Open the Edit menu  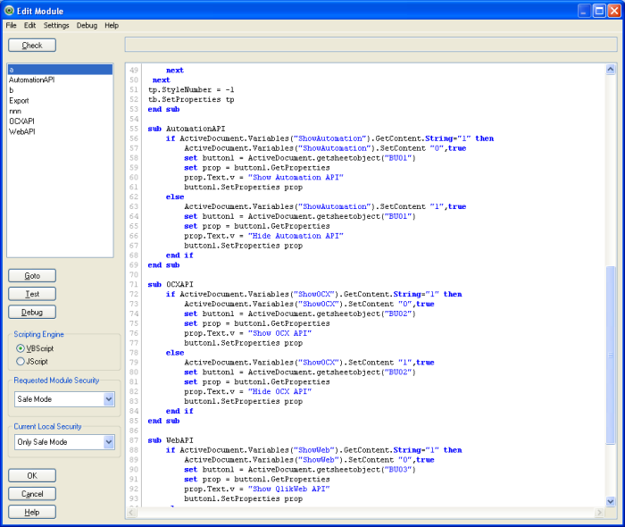(x=30, y=25)
